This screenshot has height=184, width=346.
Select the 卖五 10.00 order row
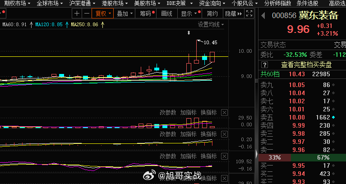click(302, 117)
